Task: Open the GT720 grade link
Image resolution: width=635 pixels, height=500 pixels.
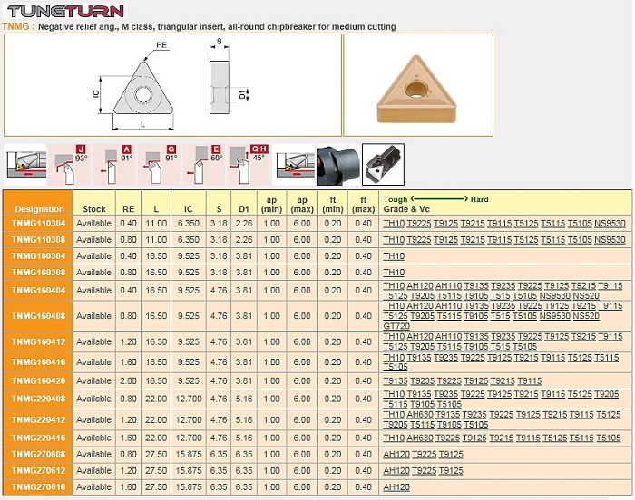Action: coord(396,325)
